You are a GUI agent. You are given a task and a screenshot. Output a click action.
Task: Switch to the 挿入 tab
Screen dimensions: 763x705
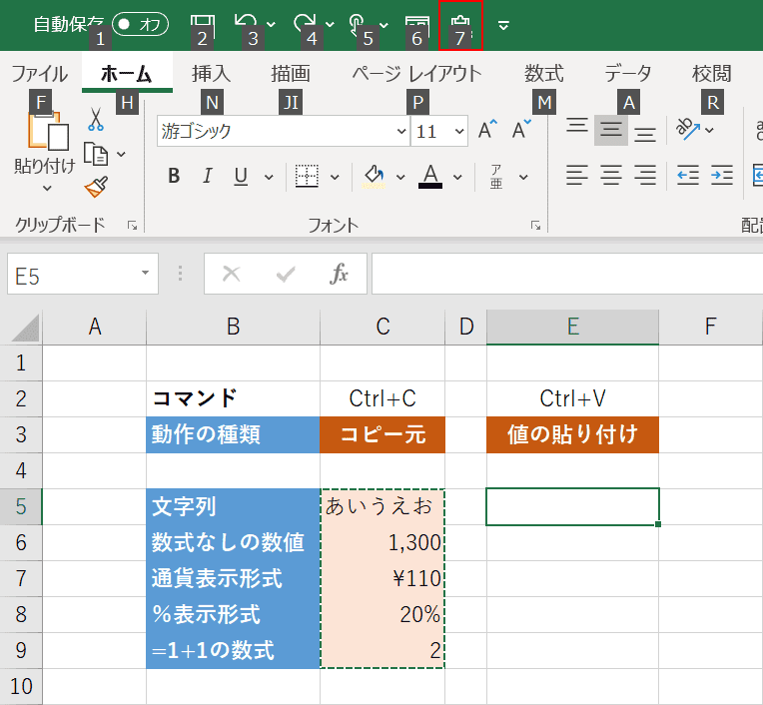[x=211, y=74]
